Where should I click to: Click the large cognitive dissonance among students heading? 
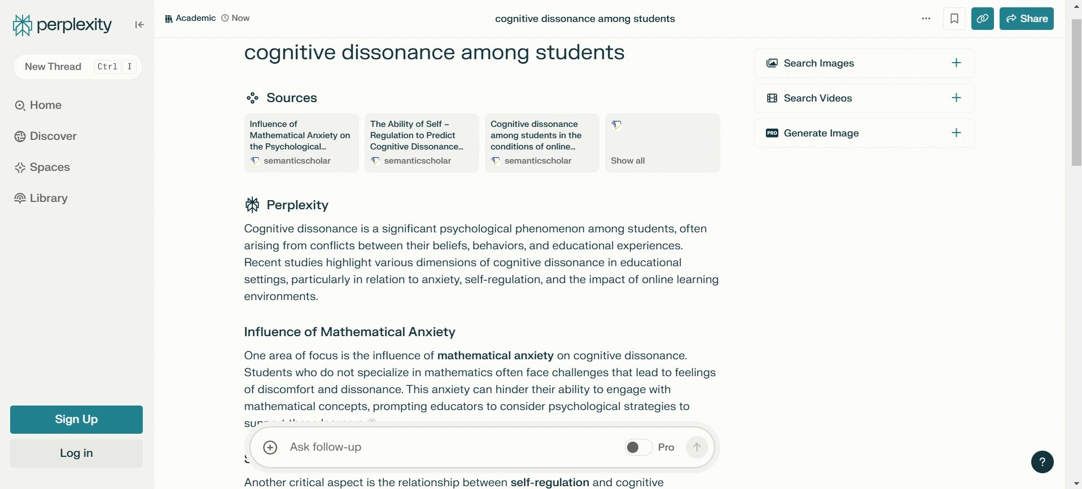point(434,52)
